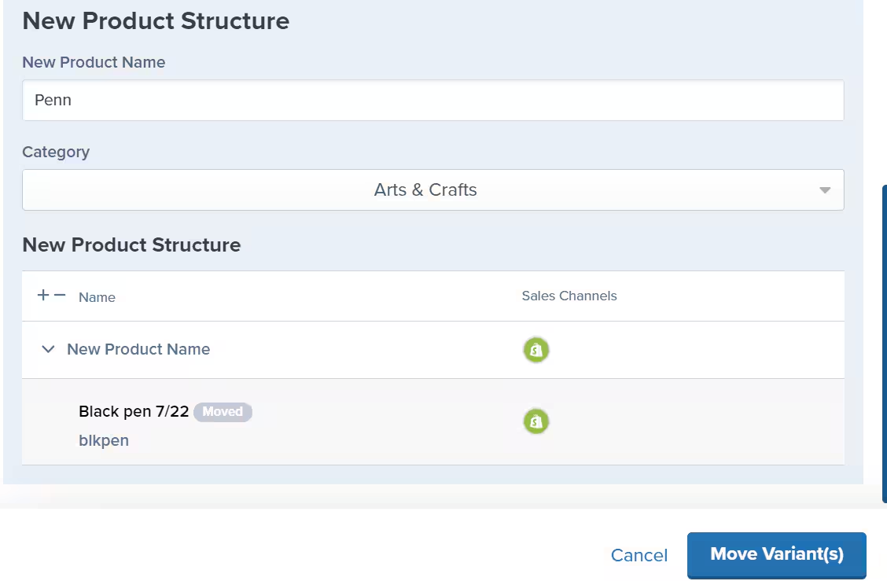
Task: Click the Move Variant(s) button
Action: tap(776, 554)
